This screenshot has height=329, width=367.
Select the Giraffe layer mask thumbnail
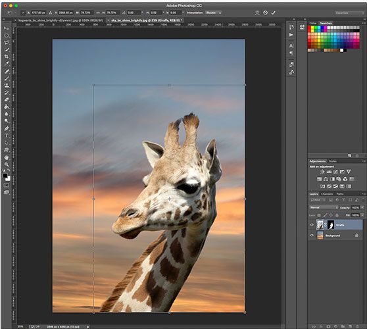coord(330,225)
